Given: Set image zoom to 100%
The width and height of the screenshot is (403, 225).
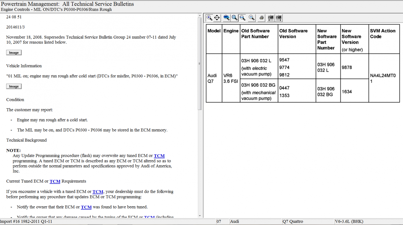Looking at the screenshot, I should click(227, 17).
